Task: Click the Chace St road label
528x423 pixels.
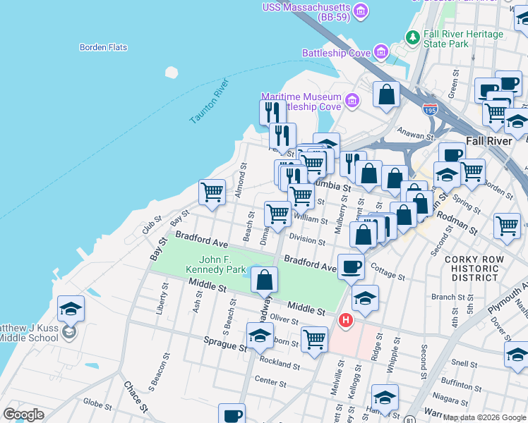Action: tap(136, 397)
